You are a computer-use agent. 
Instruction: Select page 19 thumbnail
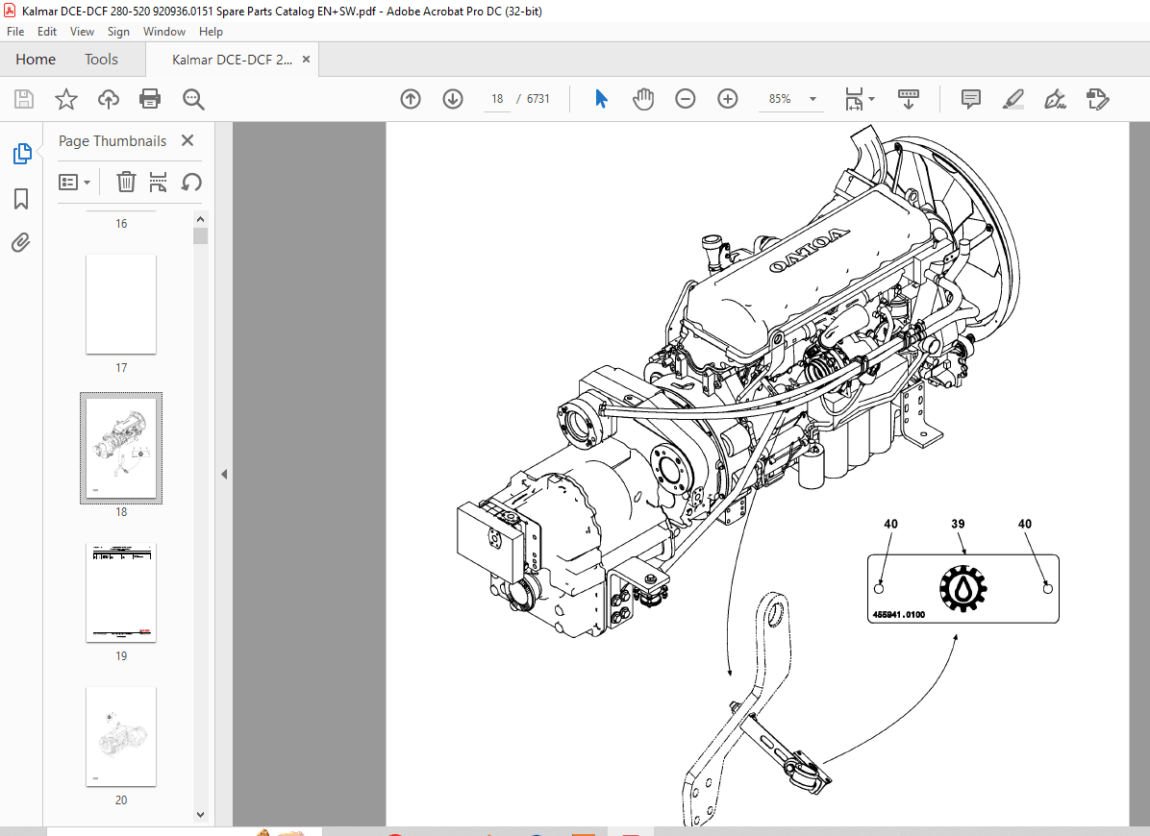pyautogui.click(x=121, y=593)
